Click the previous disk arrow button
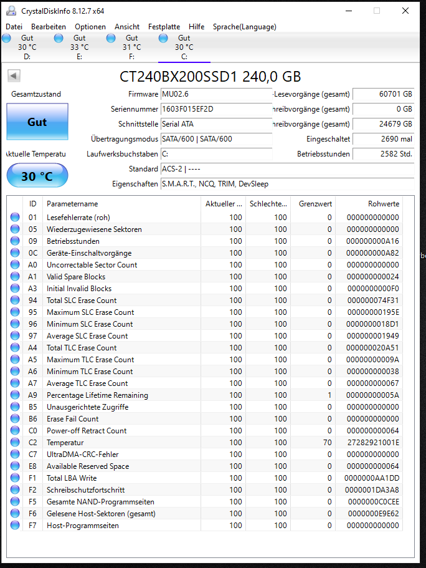The width and height of the screenshot is (426, 568). [x=14, y=76]
